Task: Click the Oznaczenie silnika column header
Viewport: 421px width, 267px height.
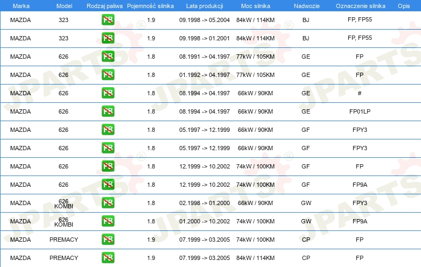Action: tap(360, 6)
